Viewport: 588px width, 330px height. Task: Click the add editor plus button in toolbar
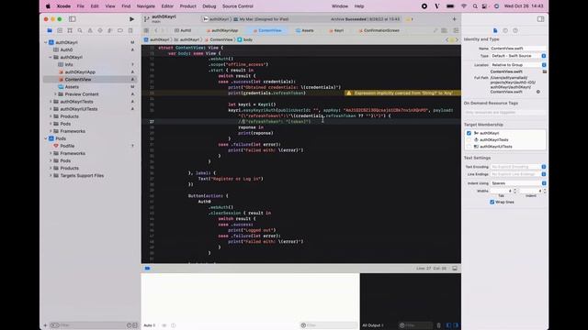pyautogui.click(x=454, y=19)
